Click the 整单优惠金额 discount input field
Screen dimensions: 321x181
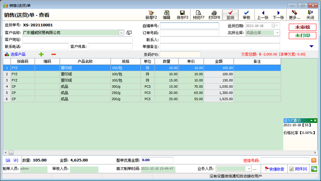[x=157, y=160]
